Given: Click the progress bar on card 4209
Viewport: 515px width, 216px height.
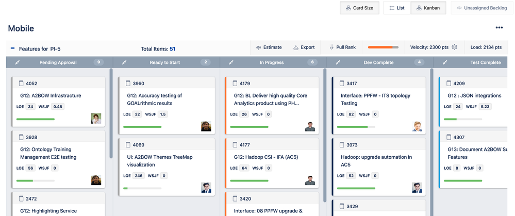Looking at the screenshot, I should pos(463,119).
